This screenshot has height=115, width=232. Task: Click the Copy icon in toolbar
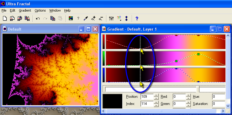pos(53,18)
